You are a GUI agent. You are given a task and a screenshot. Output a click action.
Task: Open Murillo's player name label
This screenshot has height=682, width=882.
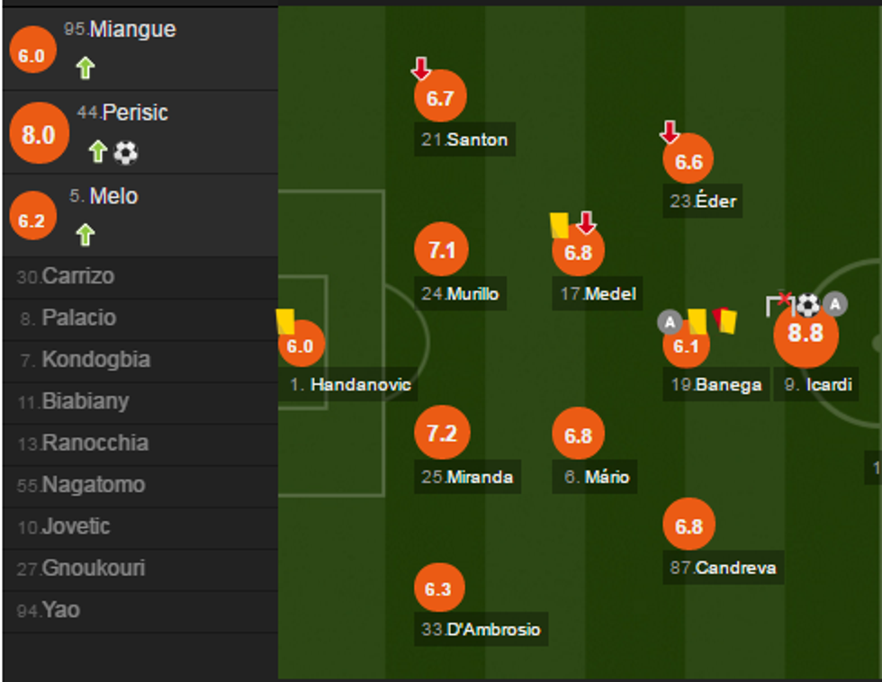pos(461,293)
